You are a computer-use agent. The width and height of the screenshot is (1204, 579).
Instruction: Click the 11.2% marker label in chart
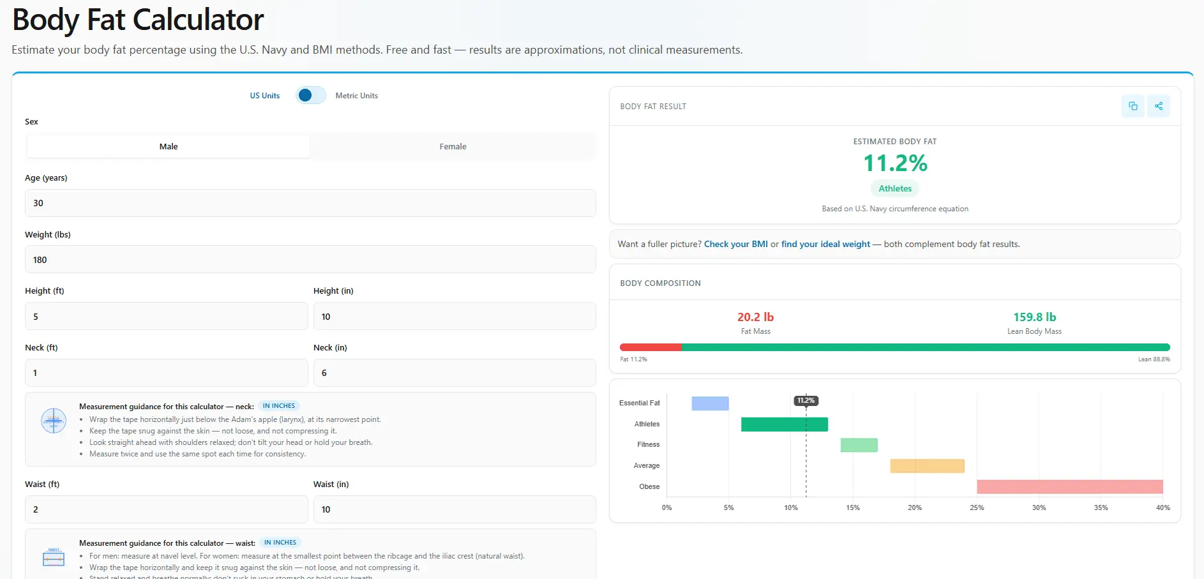(806, 400)
